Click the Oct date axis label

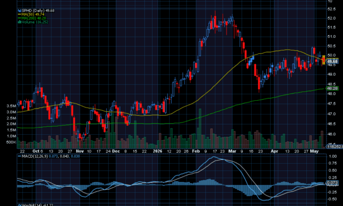[x=36, y=151]
